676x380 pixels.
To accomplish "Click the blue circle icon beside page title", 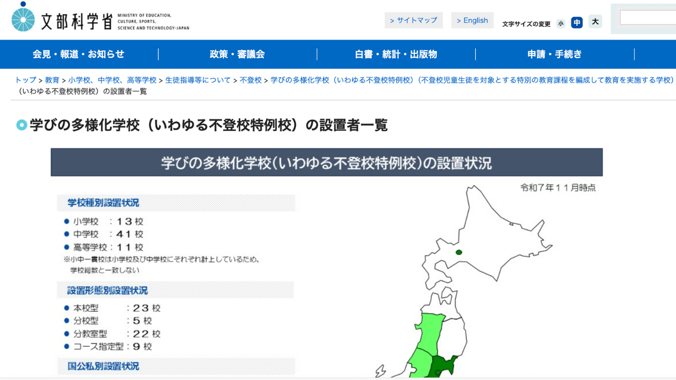I will [22, 125].
